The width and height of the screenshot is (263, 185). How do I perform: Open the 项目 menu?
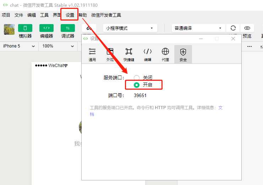click(x=6, y=15)
